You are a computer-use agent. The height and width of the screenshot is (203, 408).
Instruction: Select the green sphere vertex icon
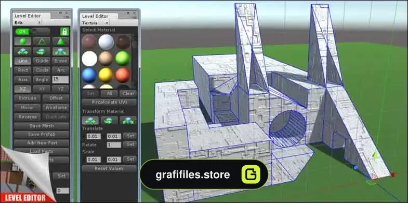tap(23, 41)
